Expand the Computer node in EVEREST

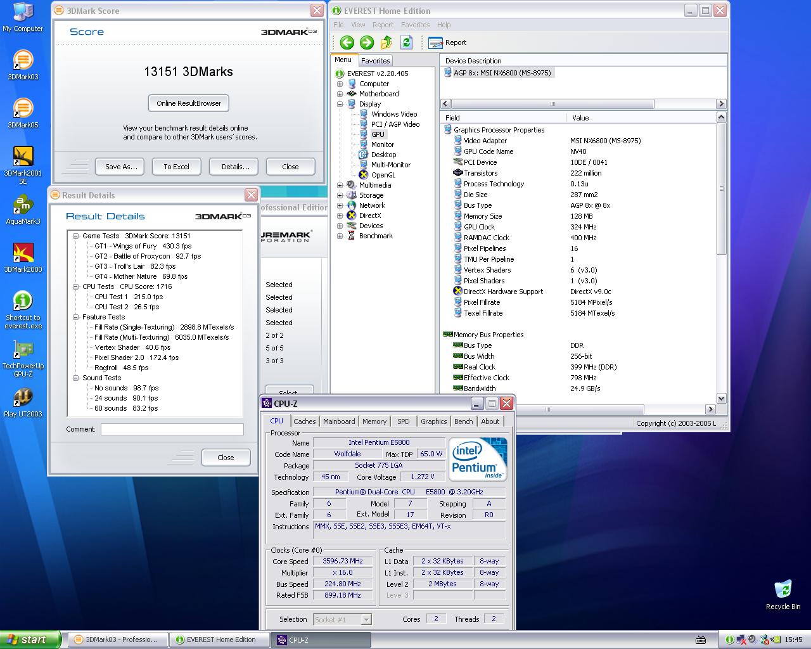tap(340, 84)
